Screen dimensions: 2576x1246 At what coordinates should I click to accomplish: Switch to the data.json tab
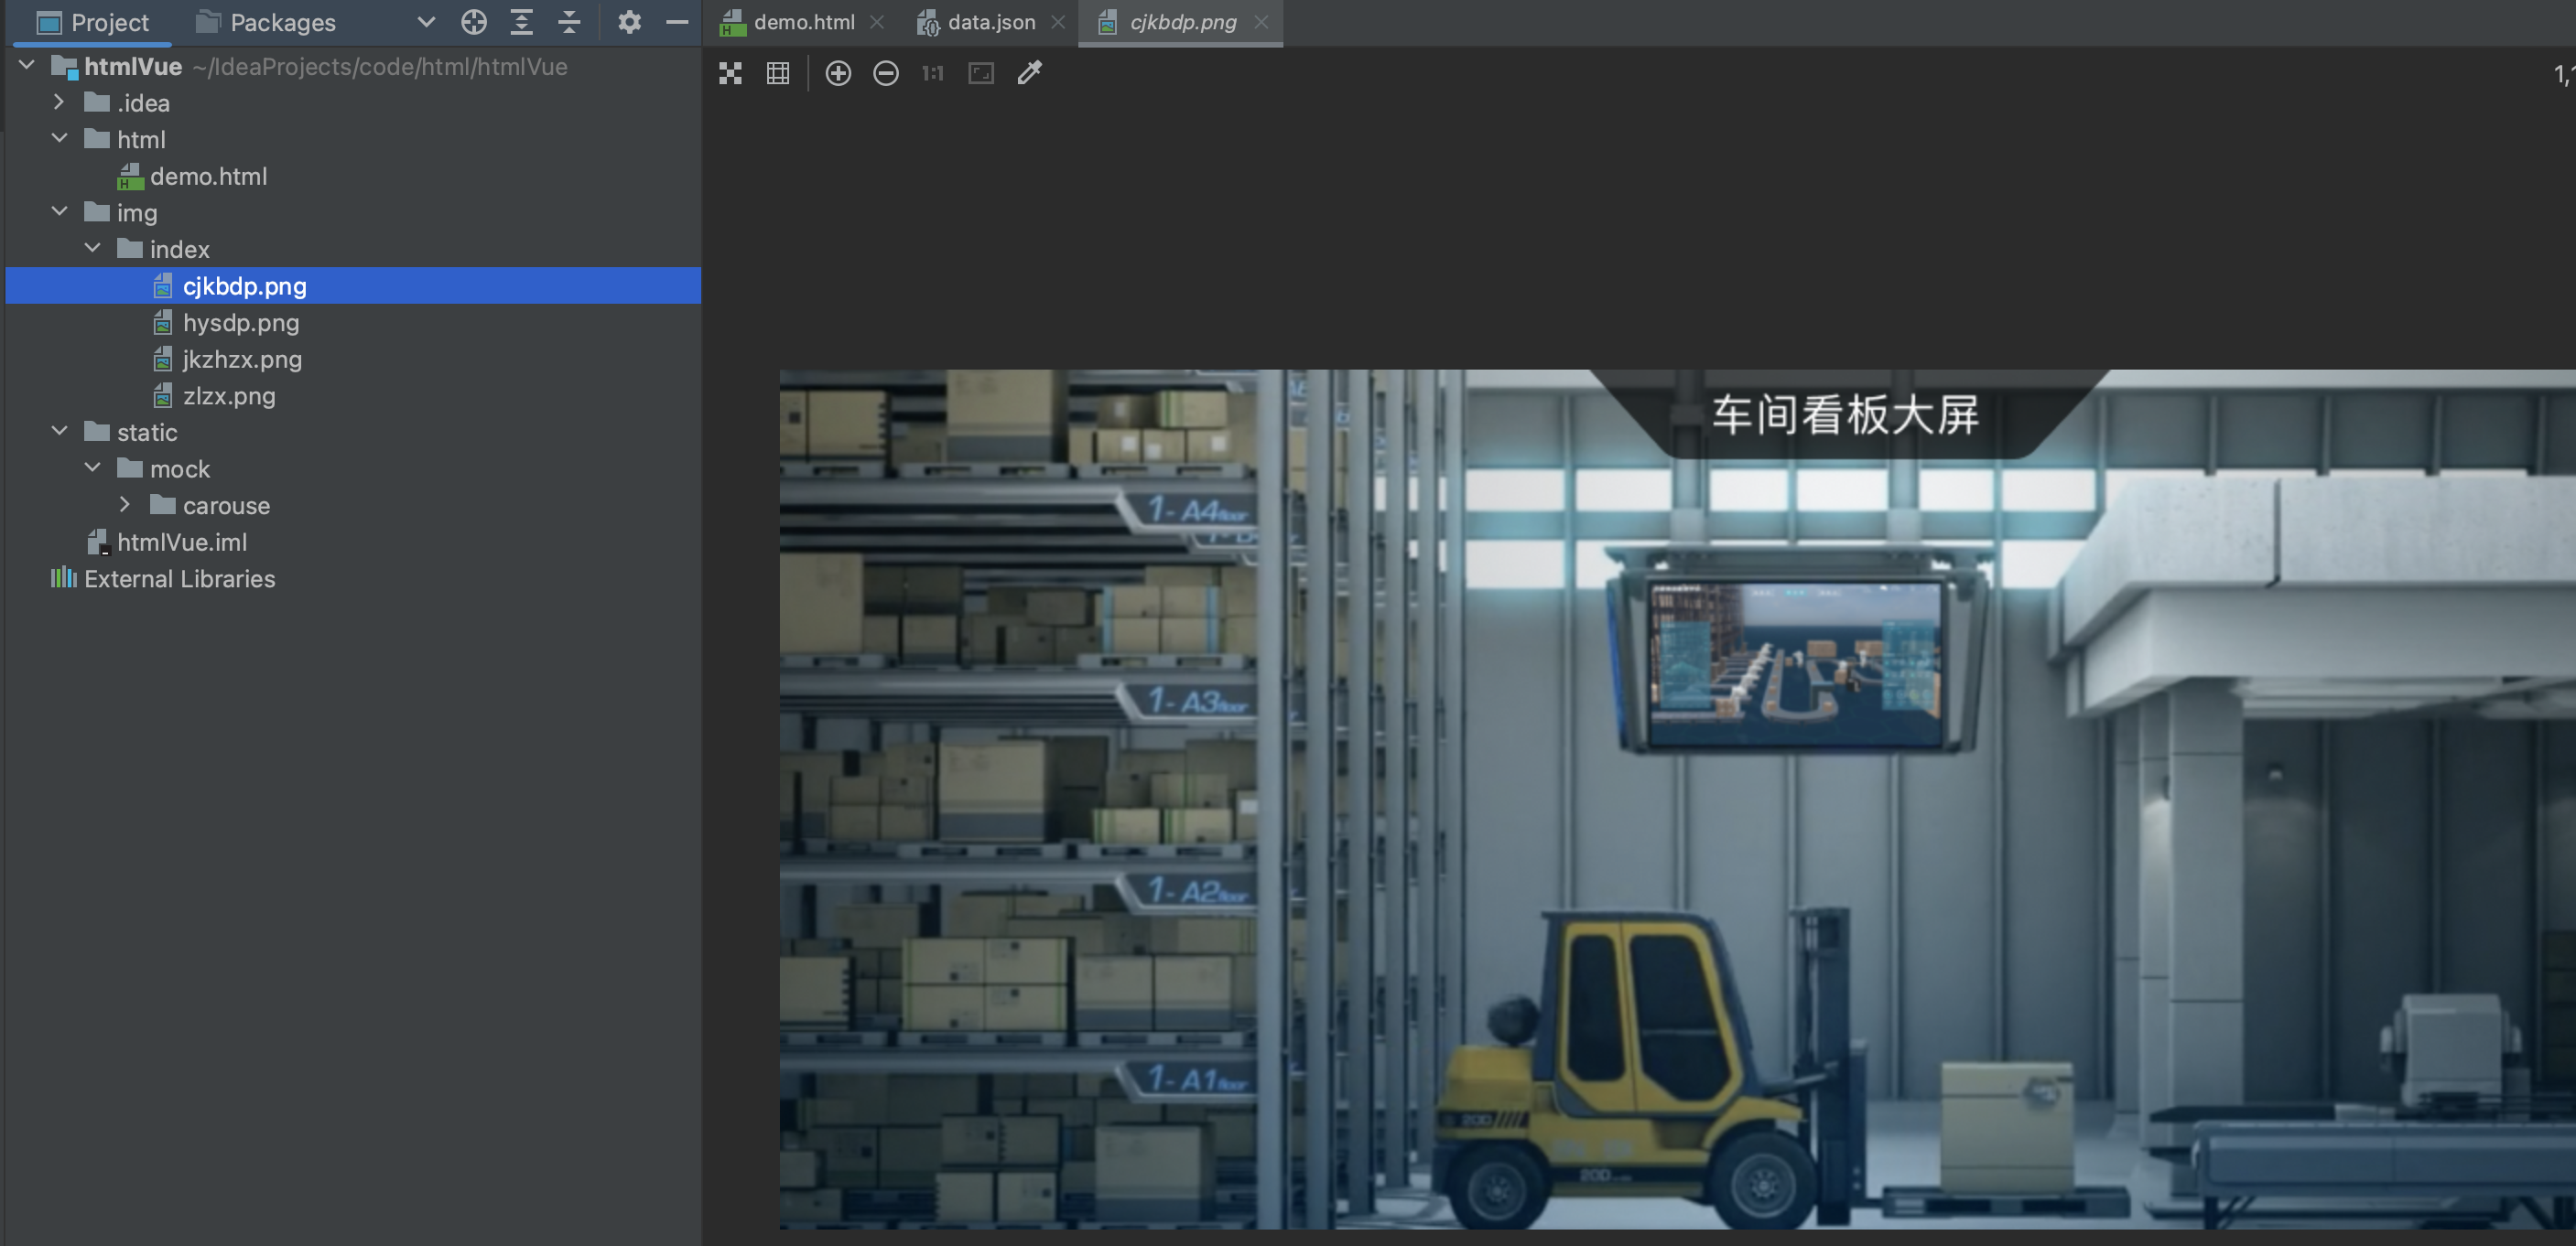[x=990, y=22]
